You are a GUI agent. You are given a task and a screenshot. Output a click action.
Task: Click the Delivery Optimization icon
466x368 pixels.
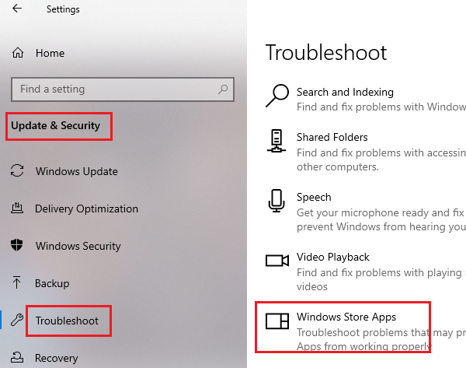[x=18, y=209]
